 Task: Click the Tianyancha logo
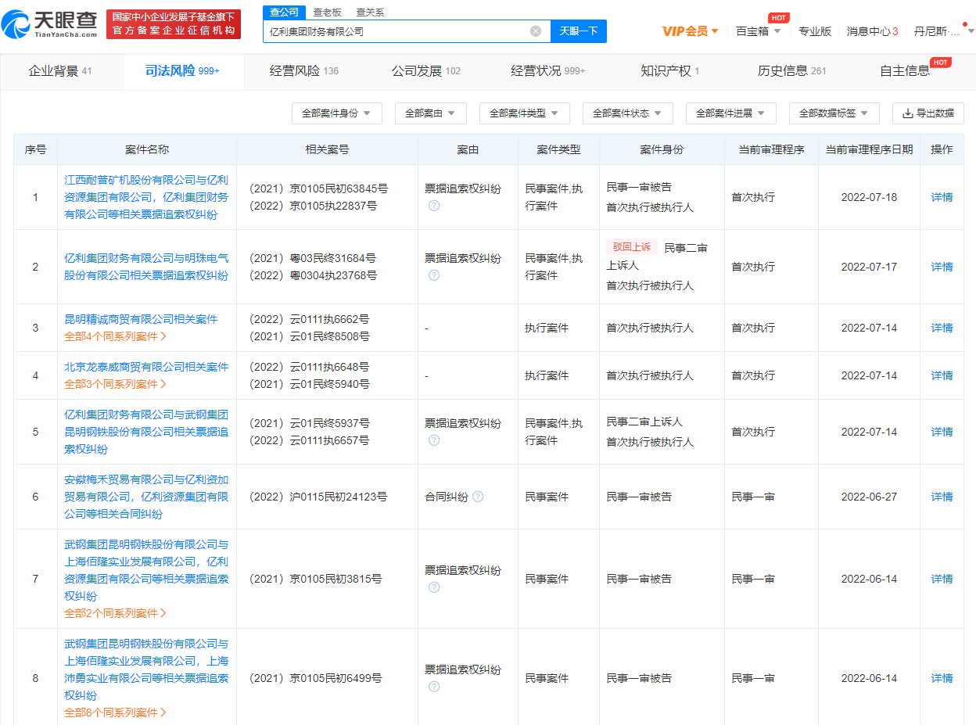click(50, 24)
